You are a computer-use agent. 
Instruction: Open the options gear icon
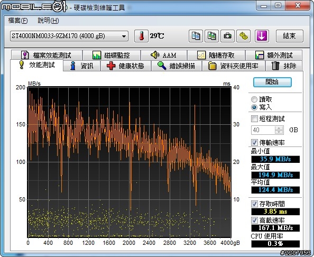[243, 36]
